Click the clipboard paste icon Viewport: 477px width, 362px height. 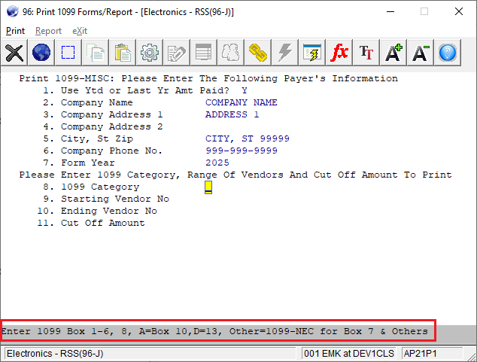(x=123, y=52)
